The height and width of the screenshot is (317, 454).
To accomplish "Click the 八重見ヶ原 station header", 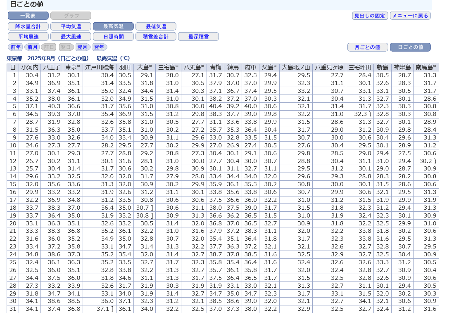I will pos(329,67).
